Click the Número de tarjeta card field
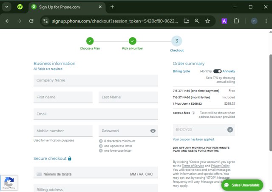 tap(57, 174)
